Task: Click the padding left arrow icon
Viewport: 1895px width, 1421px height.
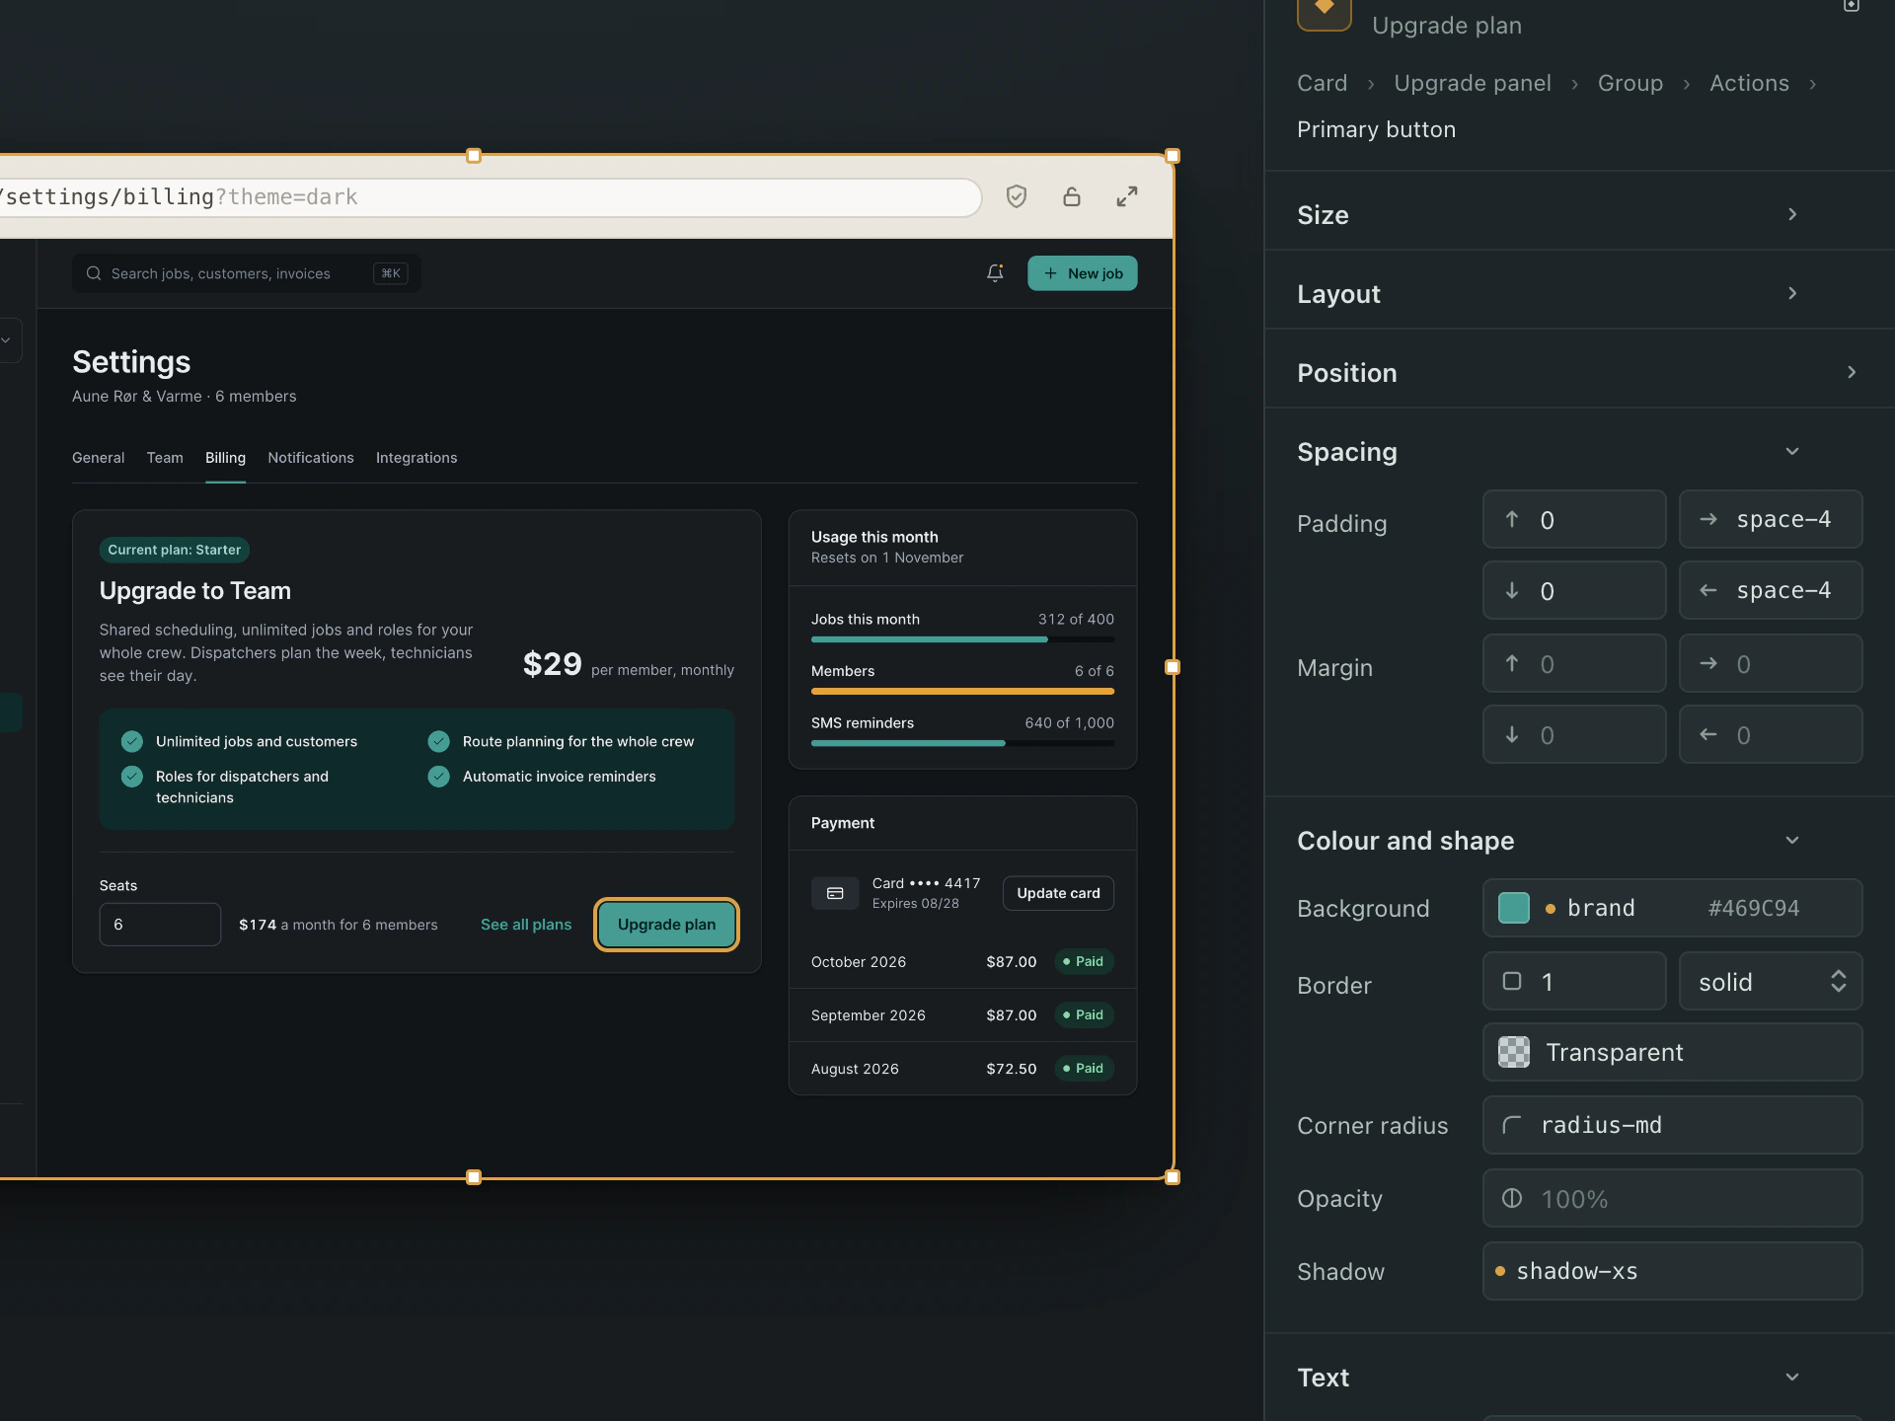Action: coord(1708,590)
